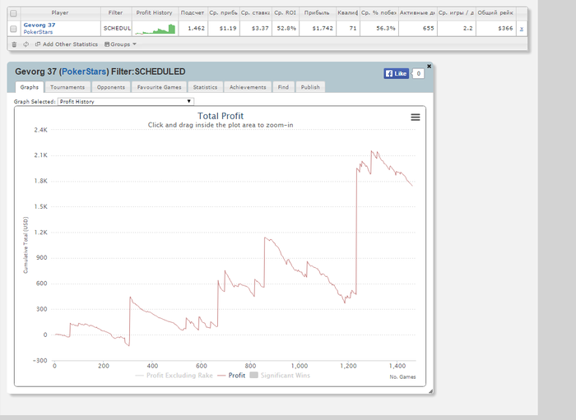
Task: Switch to the Opponents tab
Action: point(111,87)
